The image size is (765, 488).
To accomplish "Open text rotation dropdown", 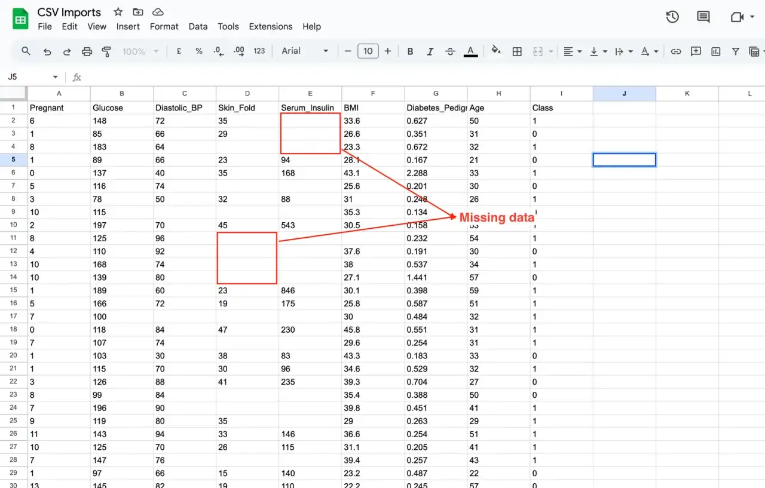I will 649,51.
